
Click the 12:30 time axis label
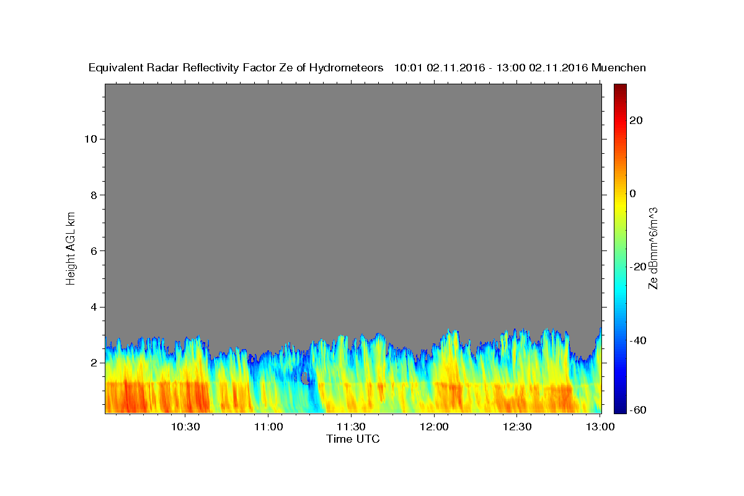517,427
